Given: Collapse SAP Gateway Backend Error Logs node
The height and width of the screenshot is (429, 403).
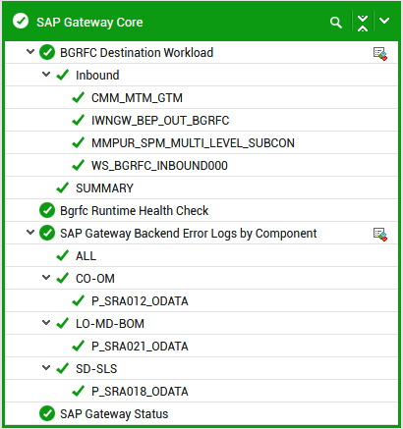Looking at the screenshot, I should click(x=30, y=233).
